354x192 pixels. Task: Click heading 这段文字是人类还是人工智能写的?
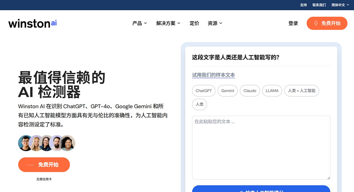tap(236, 57)
